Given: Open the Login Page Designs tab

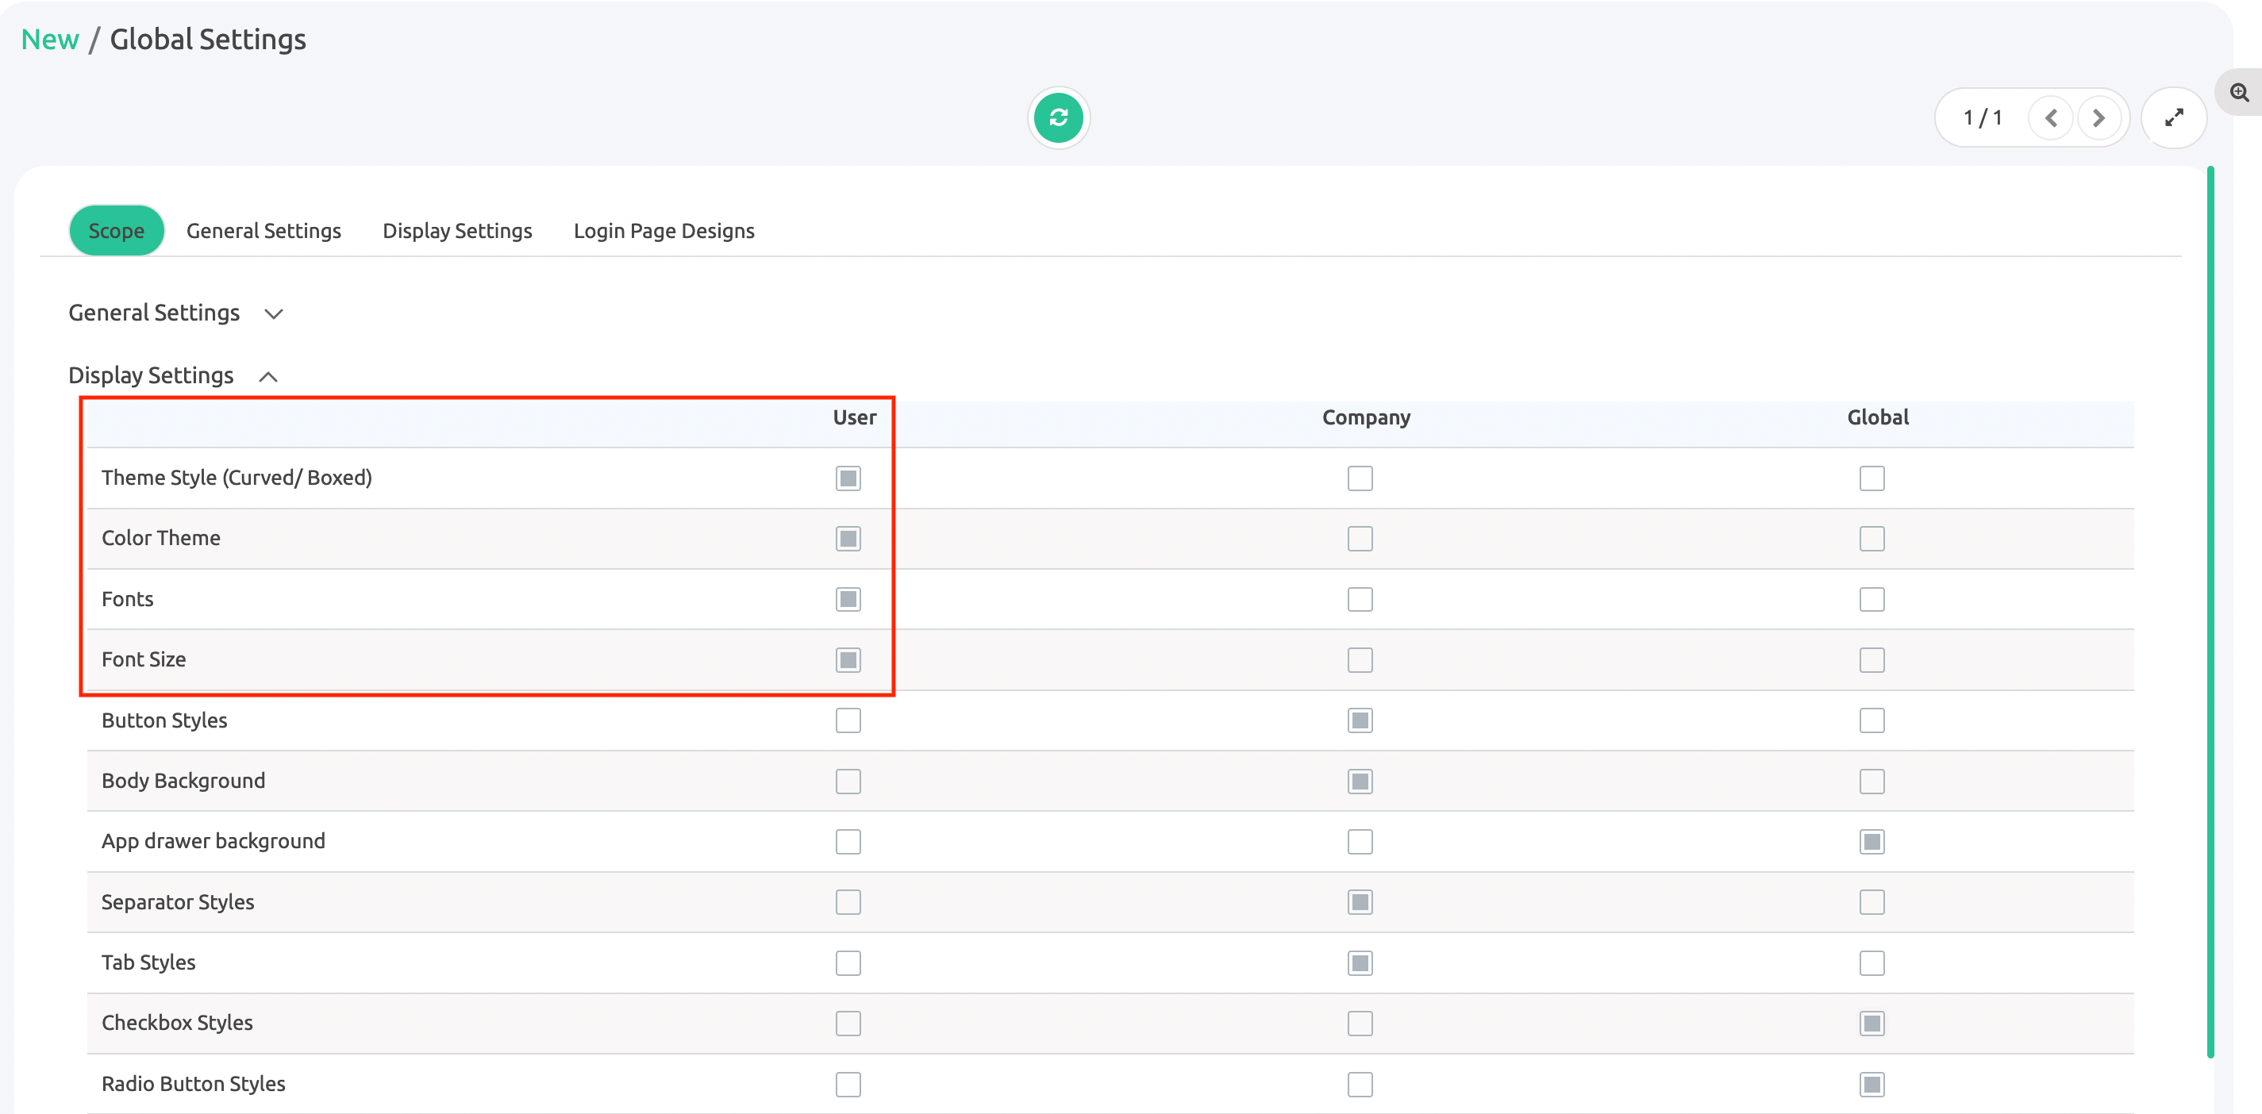Looking at the screenshot, I should [664, 231].
